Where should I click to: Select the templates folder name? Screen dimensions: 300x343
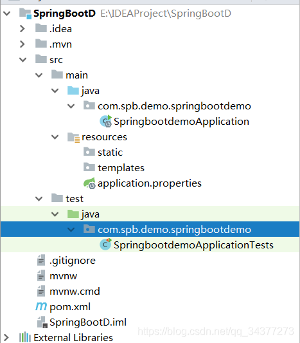point(121,168)
